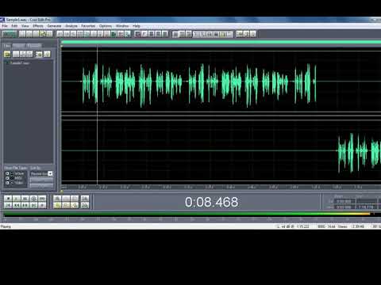Open the Favorites menu
The image size is (381, 285).
88,26
